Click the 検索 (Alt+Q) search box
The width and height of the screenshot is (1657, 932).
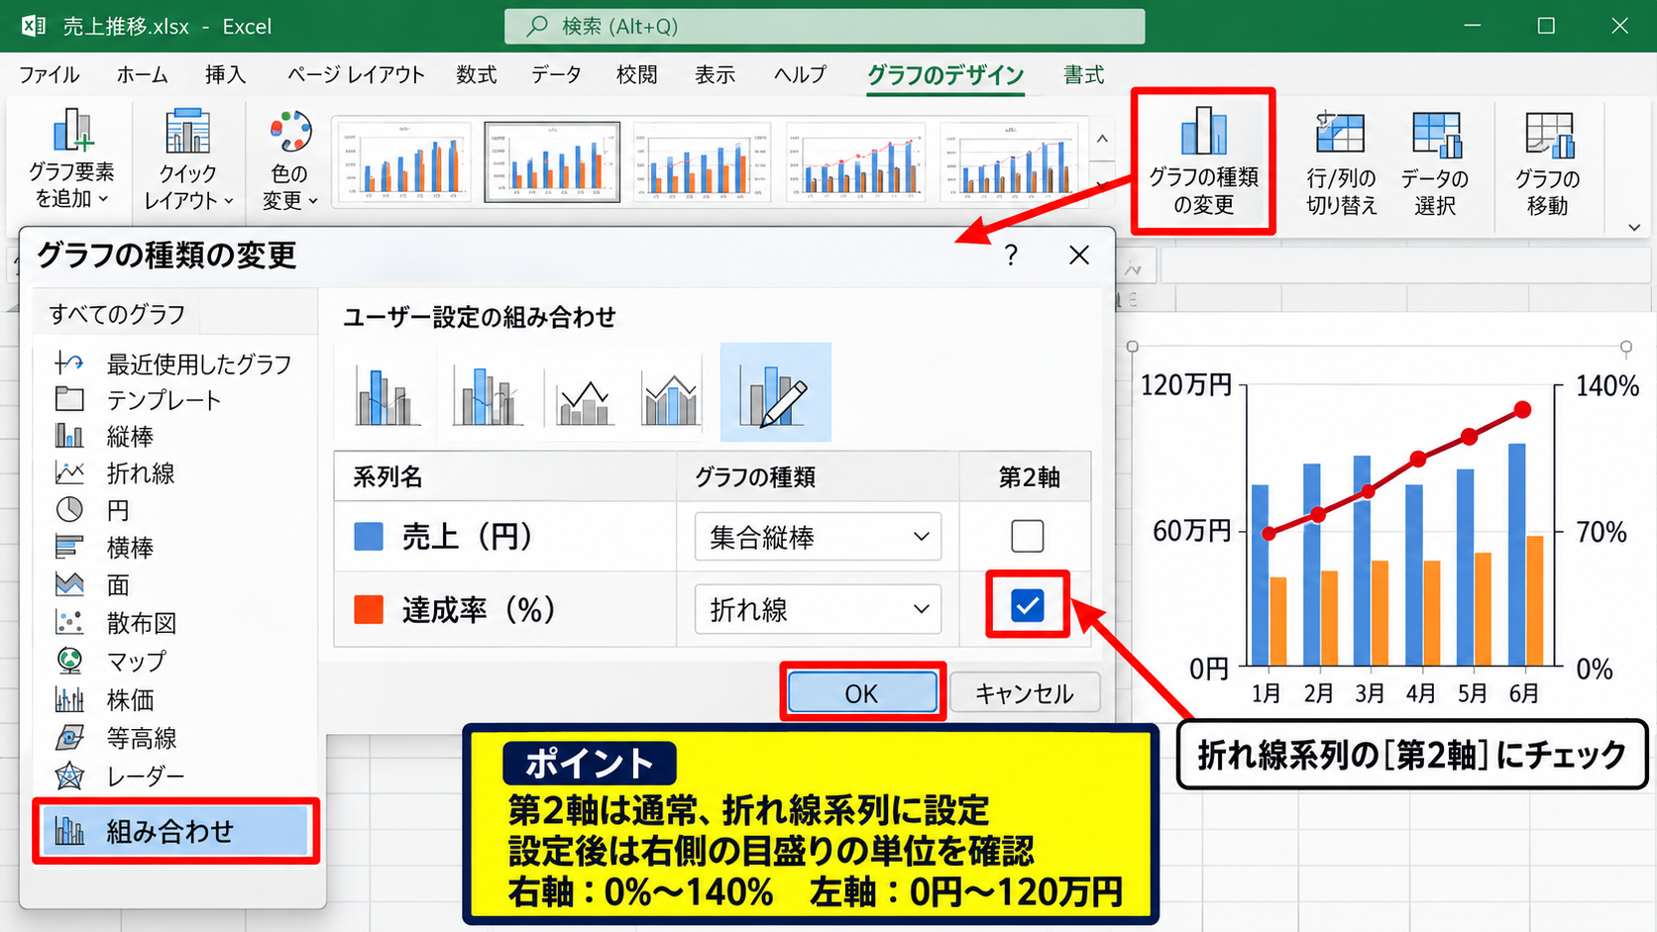point(825,27)
